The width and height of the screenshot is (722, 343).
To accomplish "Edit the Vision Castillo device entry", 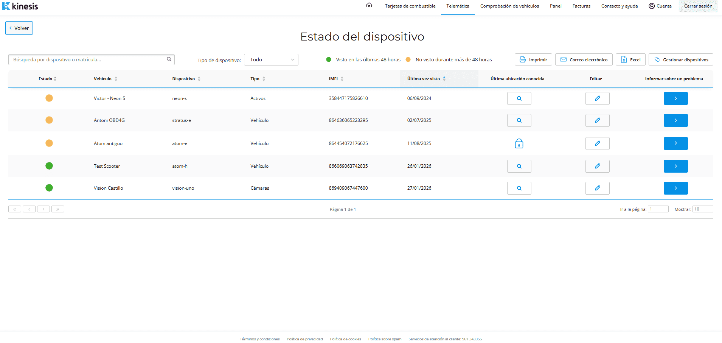I will [597, 188].
